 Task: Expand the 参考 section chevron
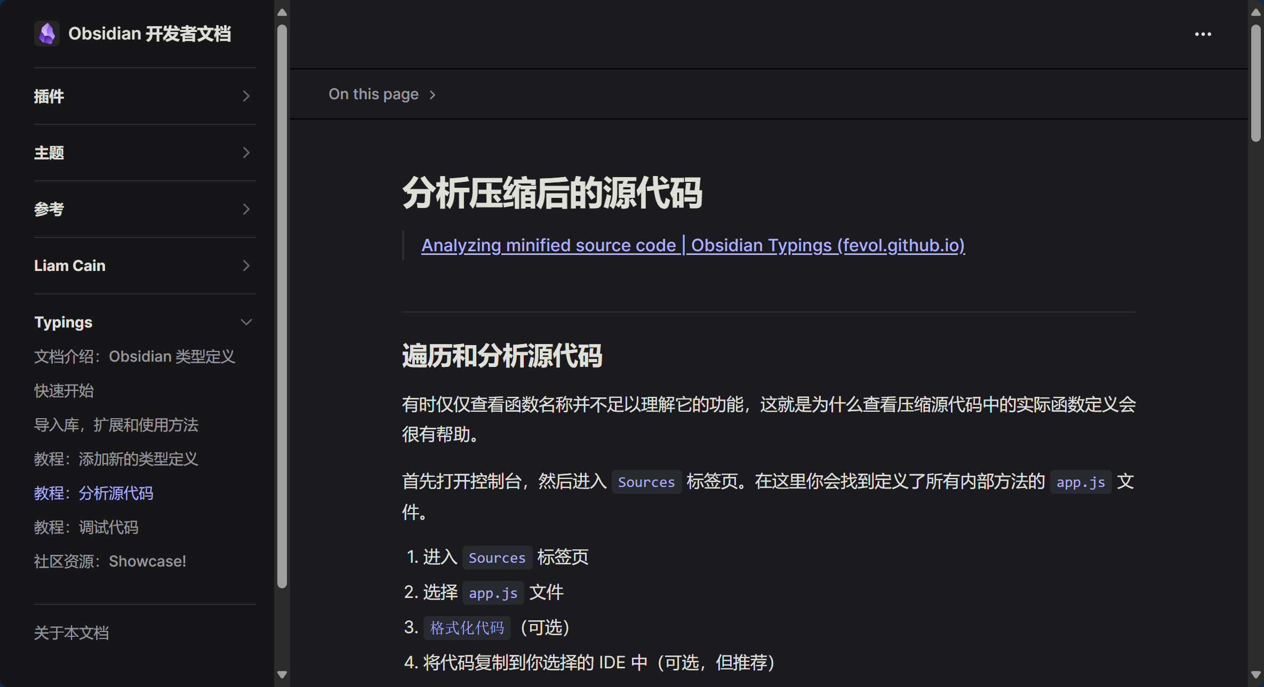[246, 209]
